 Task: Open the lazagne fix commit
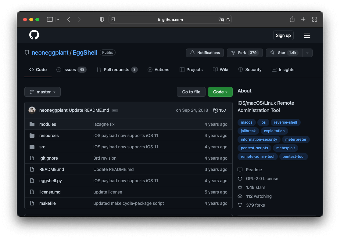coord(104,124)
